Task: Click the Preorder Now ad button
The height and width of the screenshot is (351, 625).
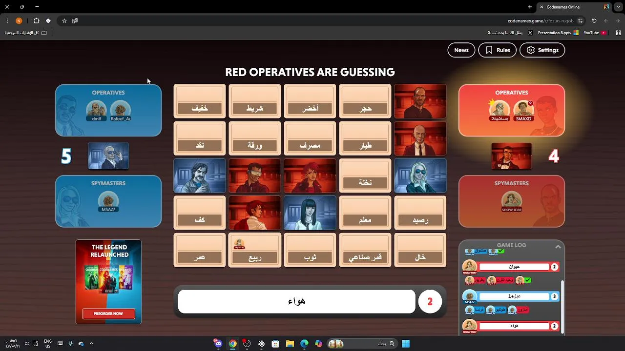Action: [x=108, y=313]
